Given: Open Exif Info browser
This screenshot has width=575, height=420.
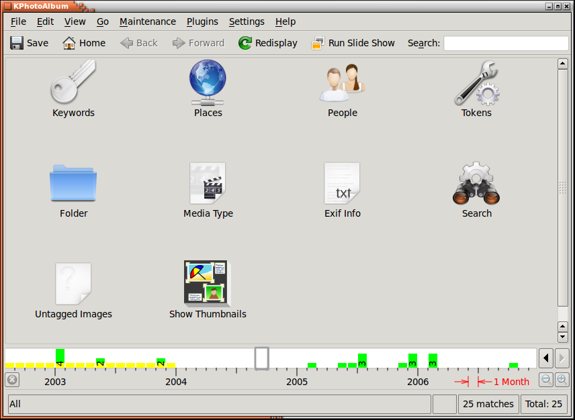Looking at the screenshot, I should 342,191.
